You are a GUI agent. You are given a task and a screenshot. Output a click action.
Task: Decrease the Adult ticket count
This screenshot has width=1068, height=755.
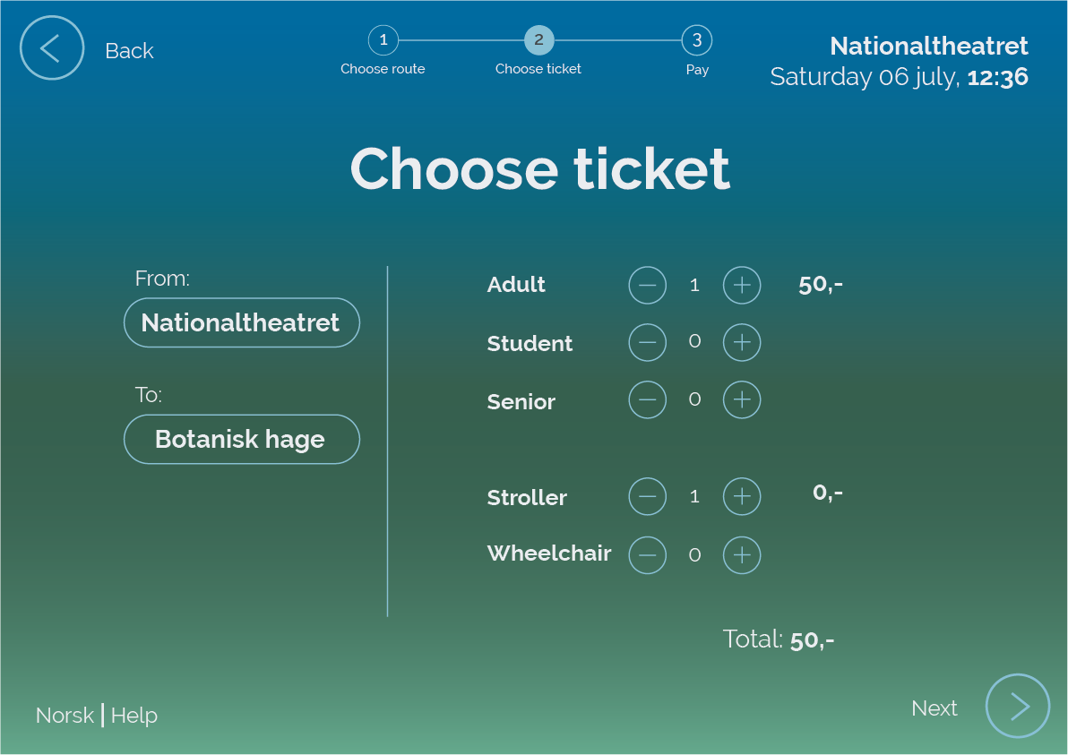click(x=647, y=286)
